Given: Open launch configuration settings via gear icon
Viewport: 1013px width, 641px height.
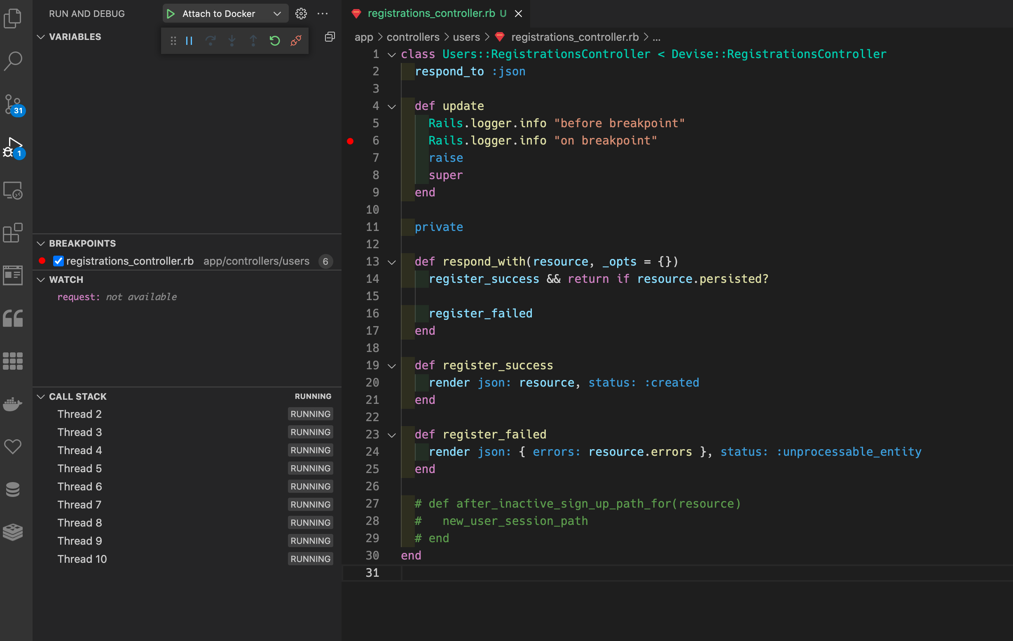Looking at the screenshot, I should click(301, 13).
